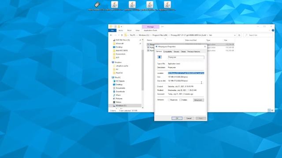282x158 pixels.
Task: Click the file name field in Properties
Action: (x=186, y=57)
